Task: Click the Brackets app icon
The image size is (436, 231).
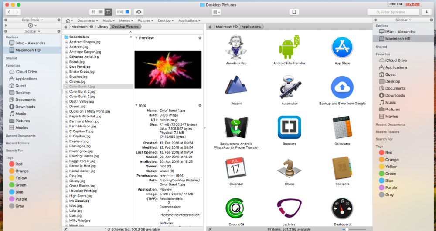Action: pyautogui.click(x=289, y=127)
